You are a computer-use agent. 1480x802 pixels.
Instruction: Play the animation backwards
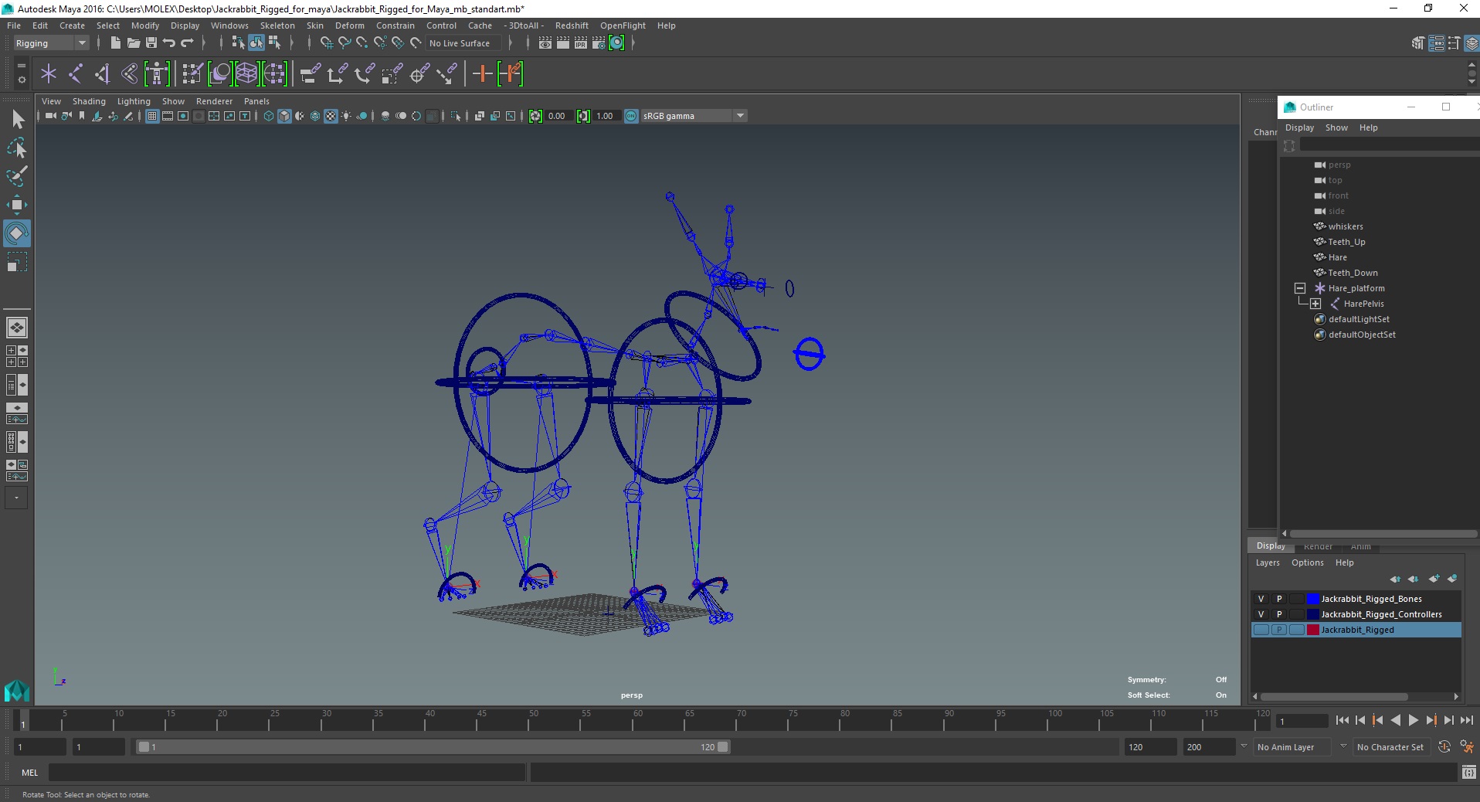coord(1395,720)
